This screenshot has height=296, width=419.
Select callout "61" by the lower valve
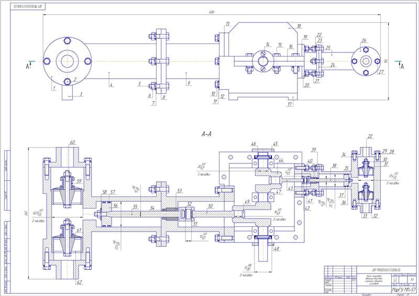coord(79,230)
